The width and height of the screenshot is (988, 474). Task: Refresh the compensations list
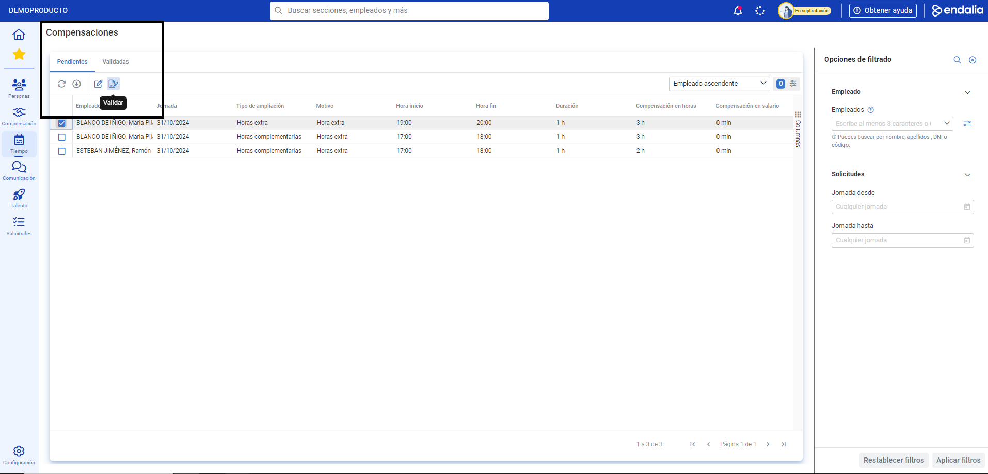pos(62,84)
